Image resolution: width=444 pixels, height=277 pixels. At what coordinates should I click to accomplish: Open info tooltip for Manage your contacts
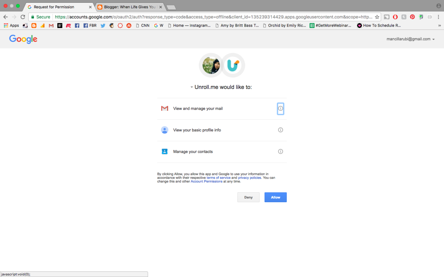click(280, 151)
